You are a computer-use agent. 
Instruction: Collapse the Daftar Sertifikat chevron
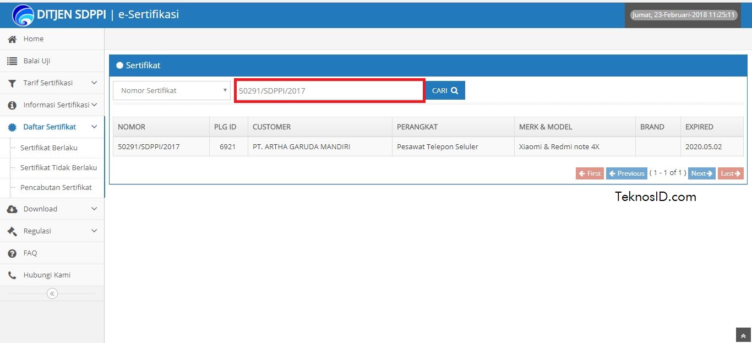[94, 127]
